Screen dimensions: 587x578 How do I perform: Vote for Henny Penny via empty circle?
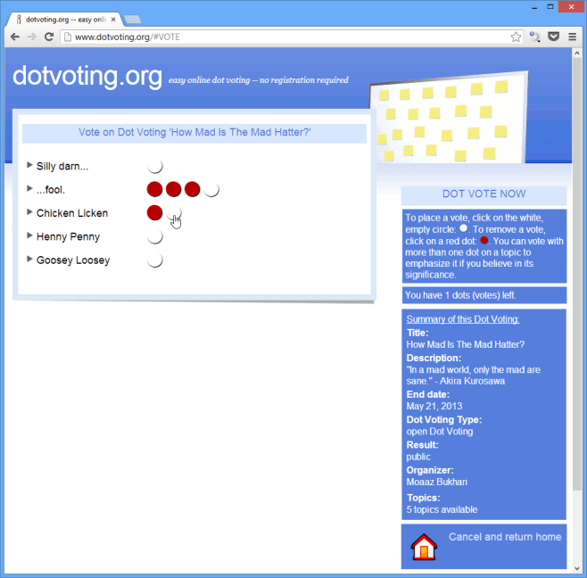pos(154,236)
